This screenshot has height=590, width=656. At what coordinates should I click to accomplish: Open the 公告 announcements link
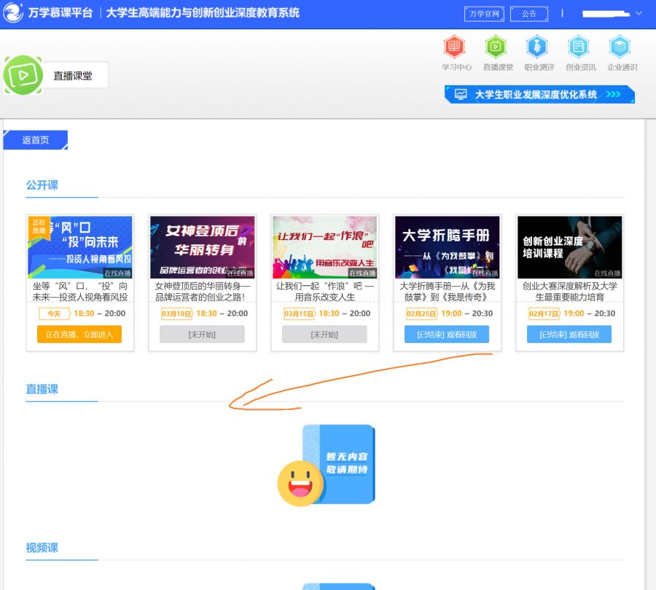click(529, 13)
